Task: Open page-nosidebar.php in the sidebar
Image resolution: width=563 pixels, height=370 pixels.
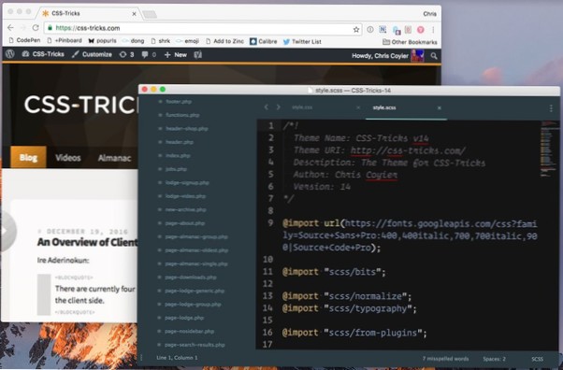Action: click(x=189, y=332)
